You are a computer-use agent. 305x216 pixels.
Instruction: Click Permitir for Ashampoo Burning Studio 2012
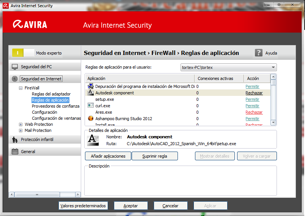pyautogui.click(x=252, y=119)
